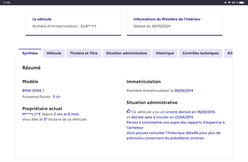This screenshot has width=248, height=162.
Task: Select the Informations du Ministère de l'Intérieur card
Action: coord(175,23)
